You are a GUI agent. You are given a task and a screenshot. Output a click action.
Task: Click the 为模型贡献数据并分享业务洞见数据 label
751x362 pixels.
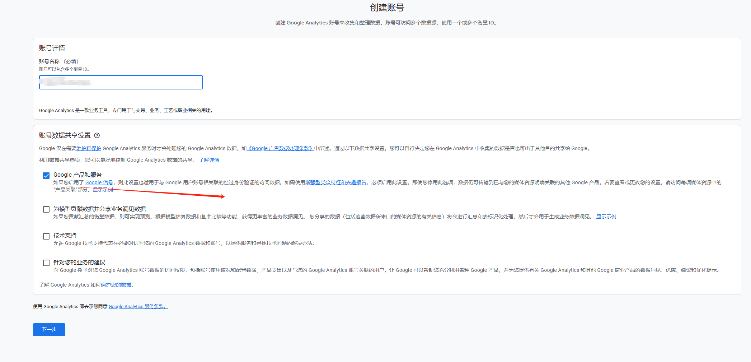[100, 209]
